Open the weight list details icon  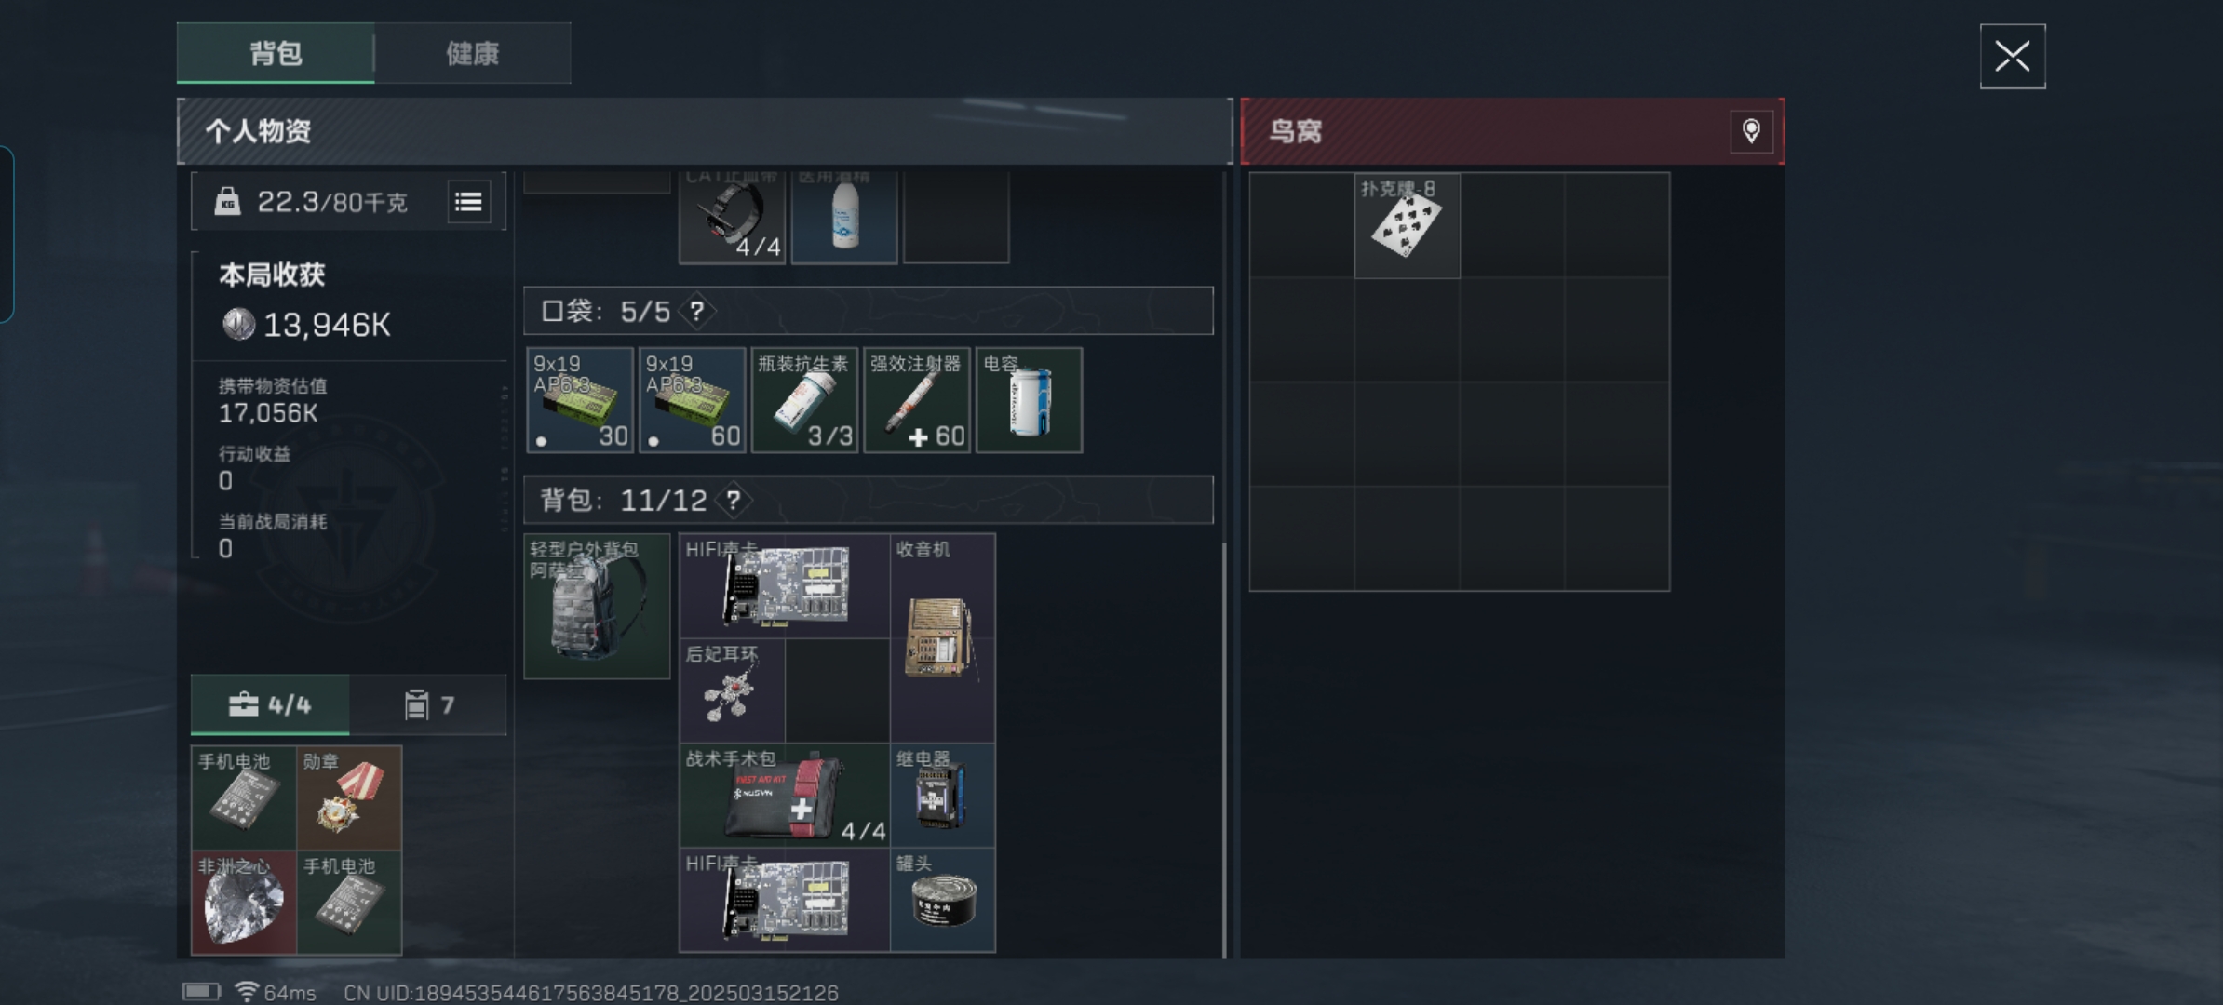468,202
